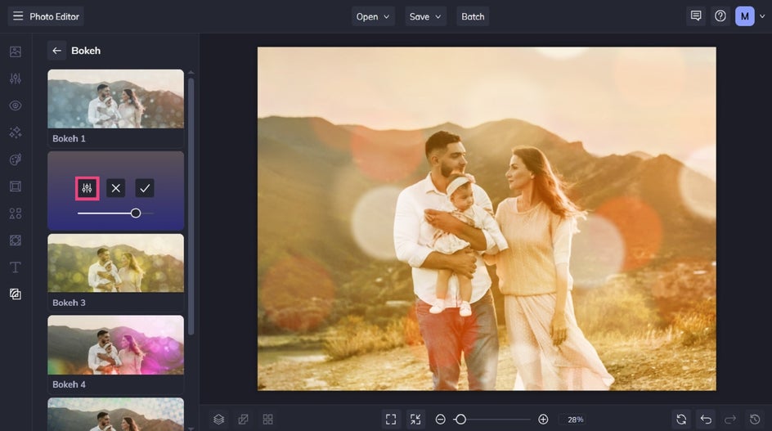The width and height of the screenshot is (772, 431).
Task: Open the Edit adjustments sliders sidebar icon
Action: [16, 79]
